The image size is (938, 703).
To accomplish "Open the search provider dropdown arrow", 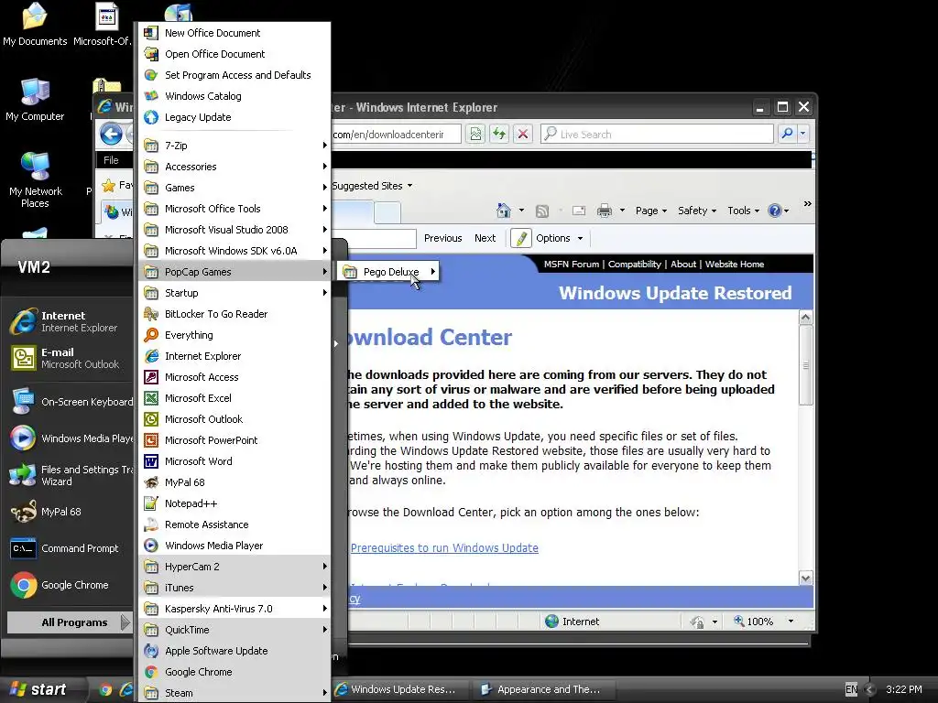I will click(802, 134).
